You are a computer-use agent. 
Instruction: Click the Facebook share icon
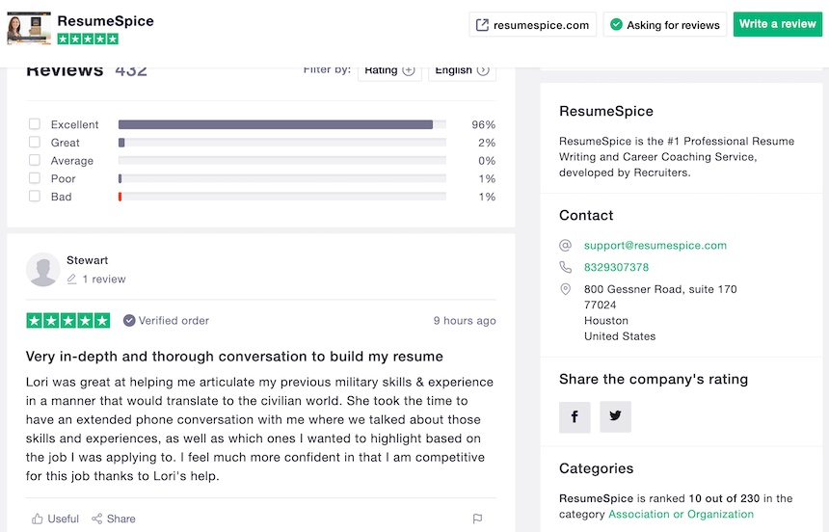pyautogui.click(x=575, y=416)
